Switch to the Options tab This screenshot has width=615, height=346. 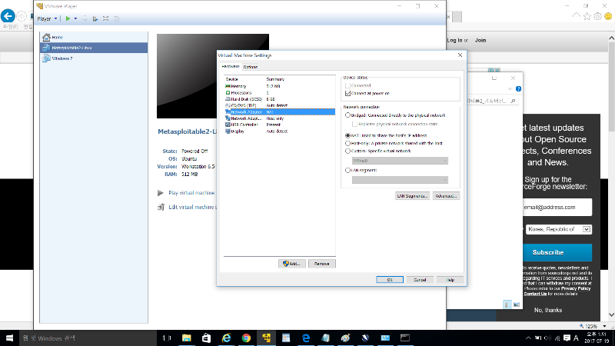[x=251, y=67]
